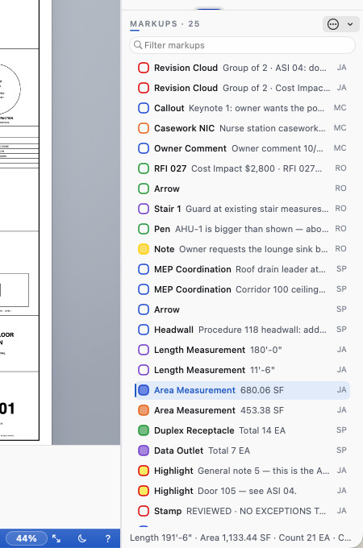This screenshot has height=548, width=363.
Task: Select 'Highlight' General note 5 row
Action: click(x=242, y=471)
